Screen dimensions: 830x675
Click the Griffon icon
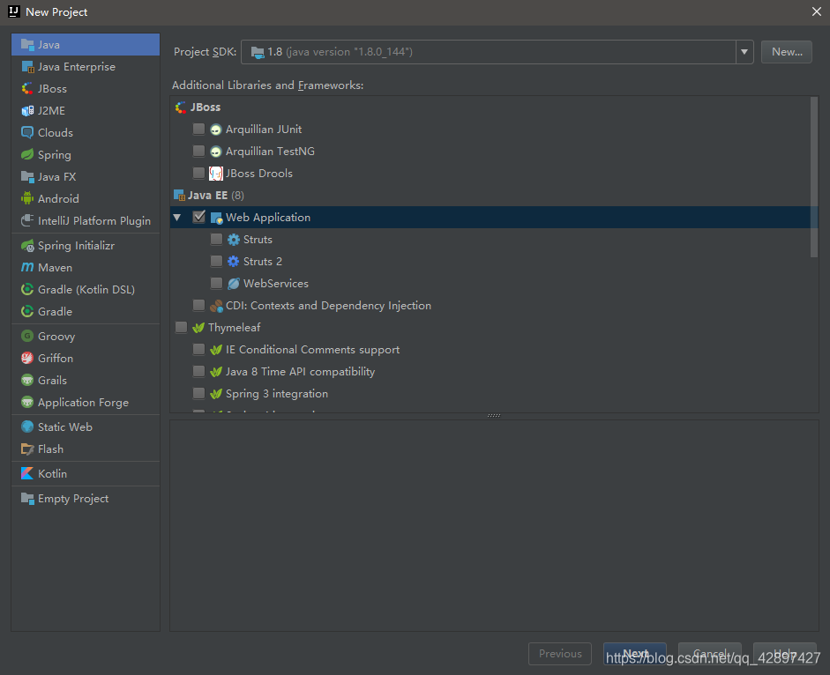[x=27, y=358]
